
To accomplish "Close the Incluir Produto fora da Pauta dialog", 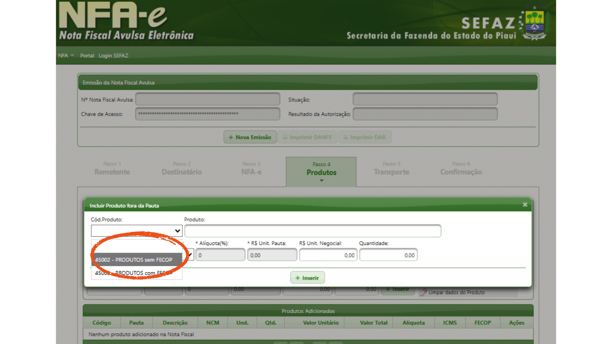I will pos(525,205).
